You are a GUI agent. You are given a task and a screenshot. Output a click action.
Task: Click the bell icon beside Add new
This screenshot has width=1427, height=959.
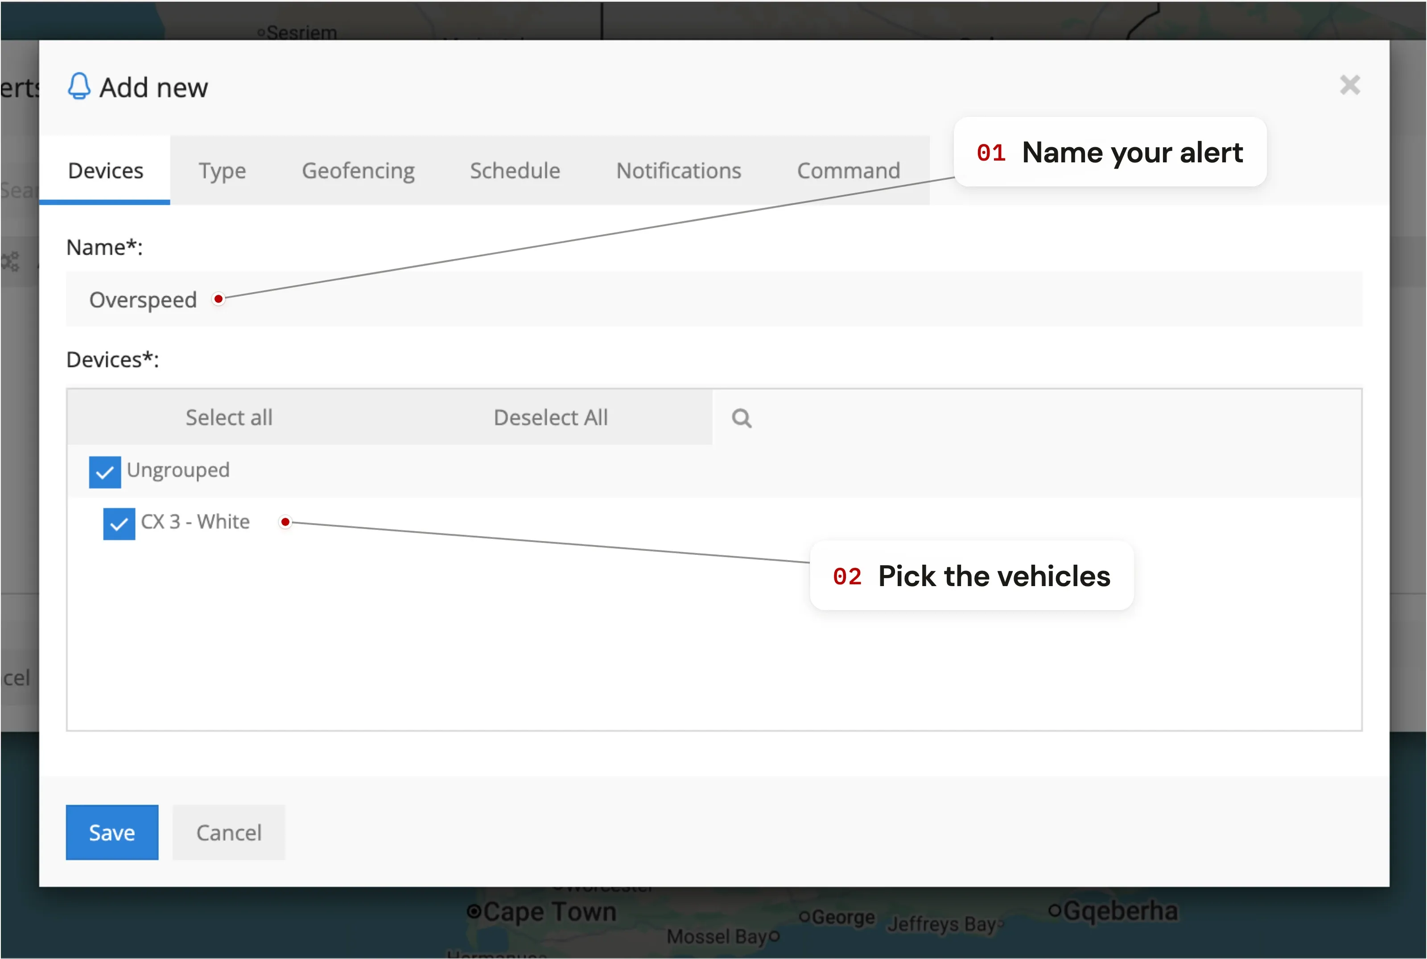(x=79, y=86)
